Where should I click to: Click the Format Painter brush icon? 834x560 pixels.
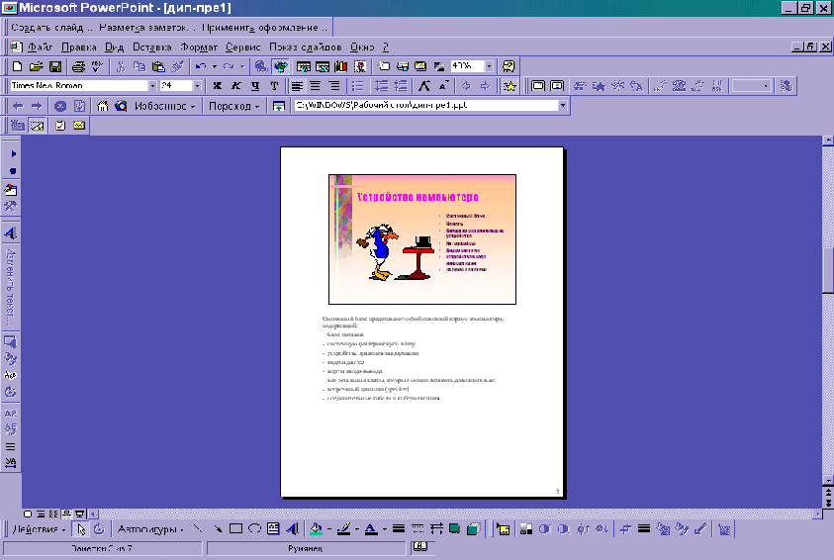(x=178, y=66)
